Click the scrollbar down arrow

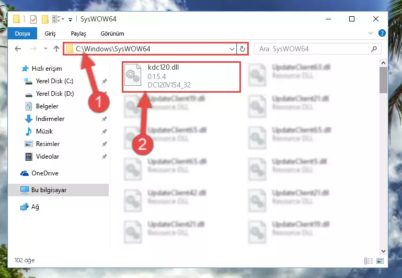pyautogui.click(x=383, y=251)
